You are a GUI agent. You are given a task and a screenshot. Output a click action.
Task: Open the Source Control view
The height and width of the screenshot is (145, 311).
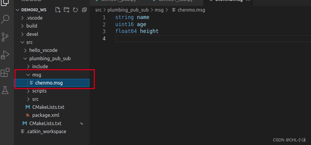coord(5,37)
